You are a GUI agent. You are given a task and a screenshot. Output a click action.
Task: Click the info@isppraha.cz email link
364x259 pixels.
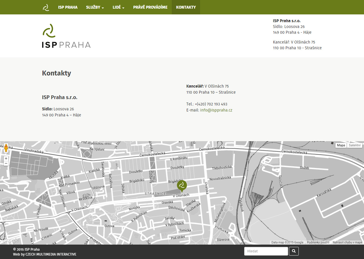click(216, 110)
